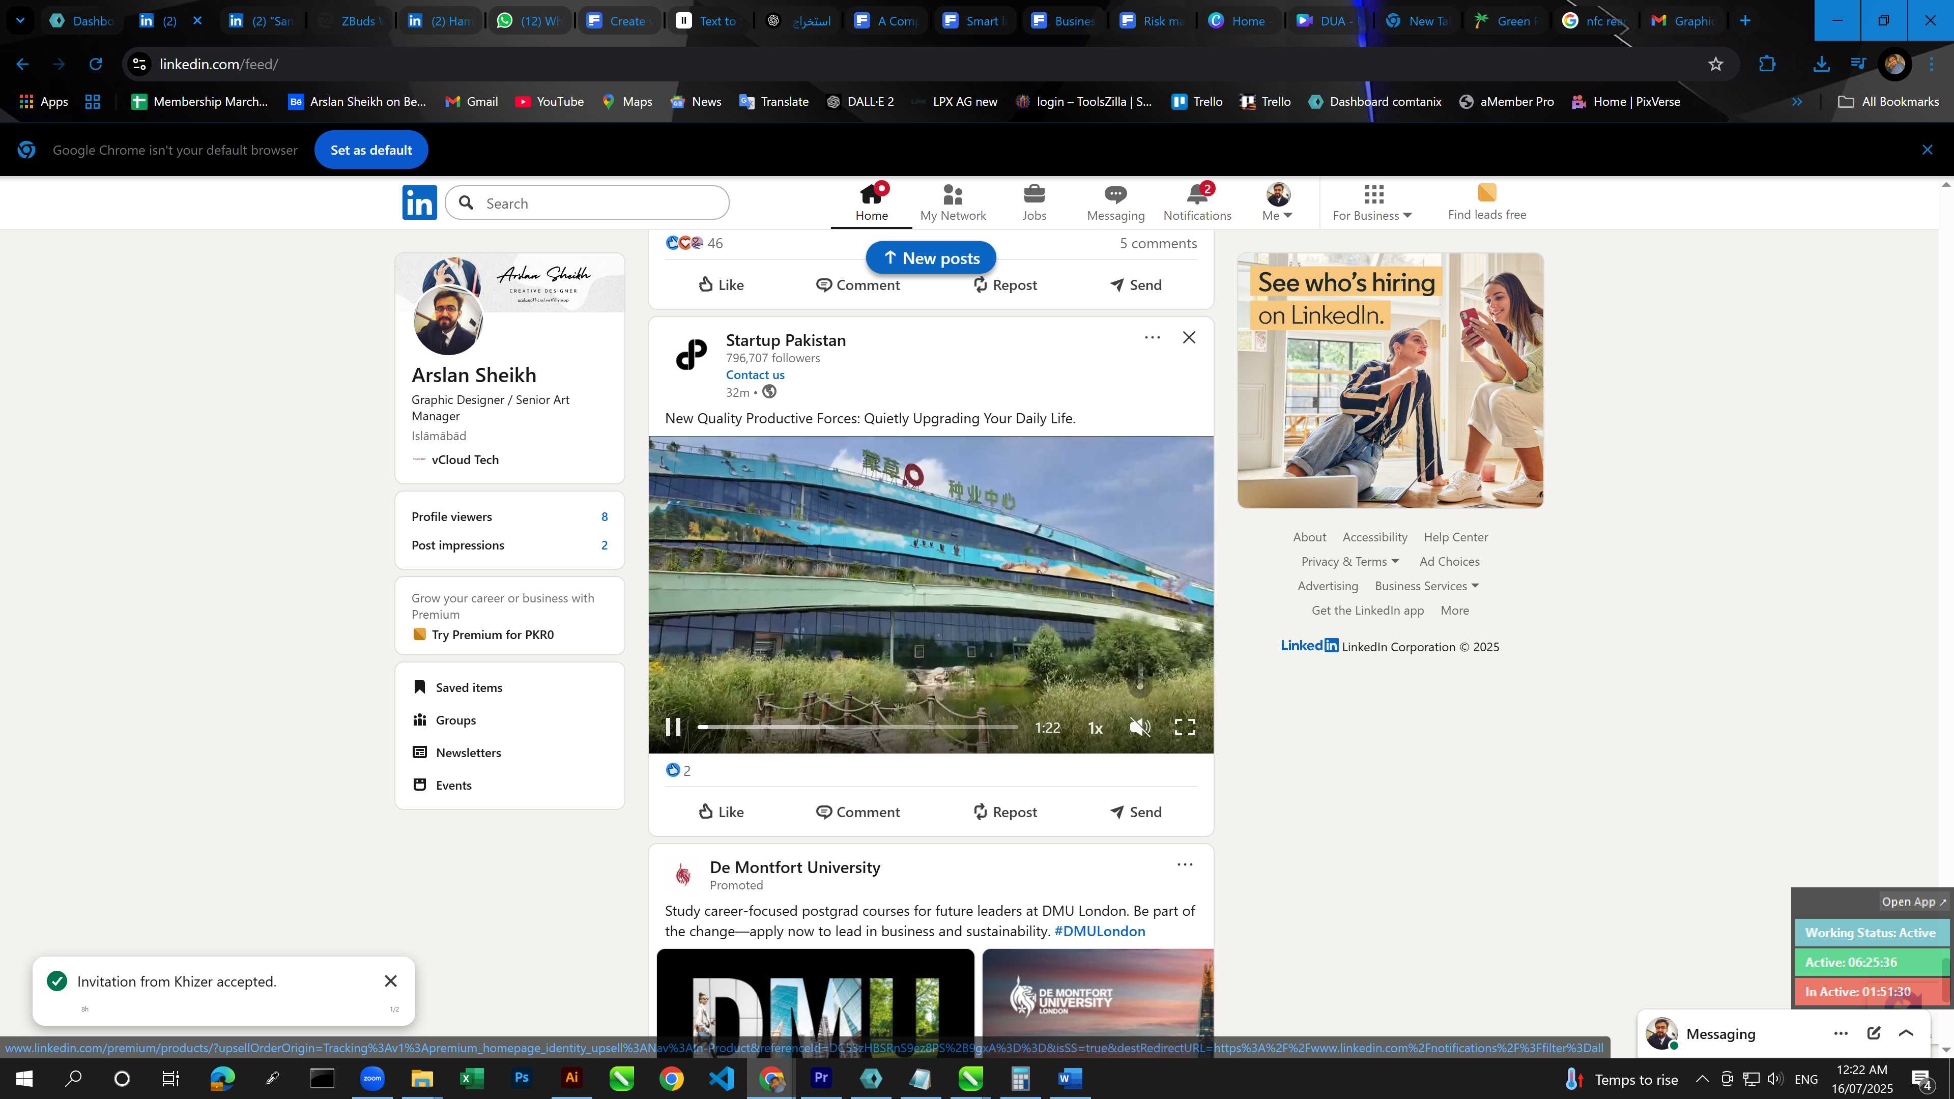Comment on the Startup Pakistan post

[x=857, y=812]
